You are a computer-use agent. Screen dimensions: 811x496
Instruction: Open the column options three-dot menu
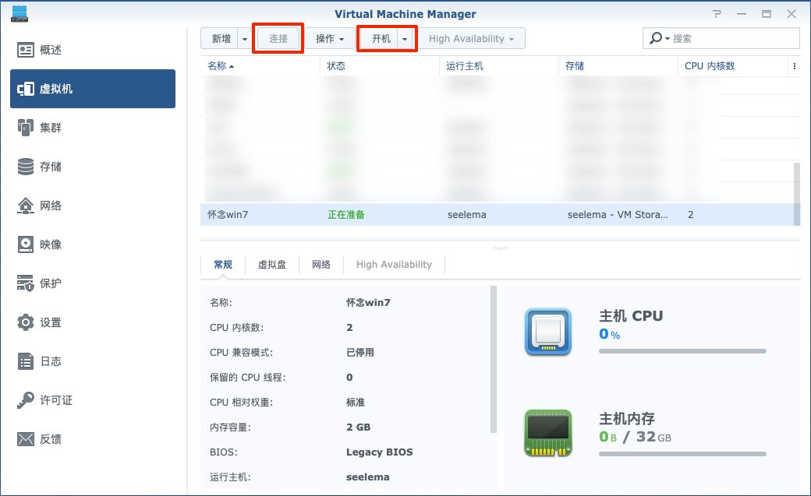pos(795,66)
